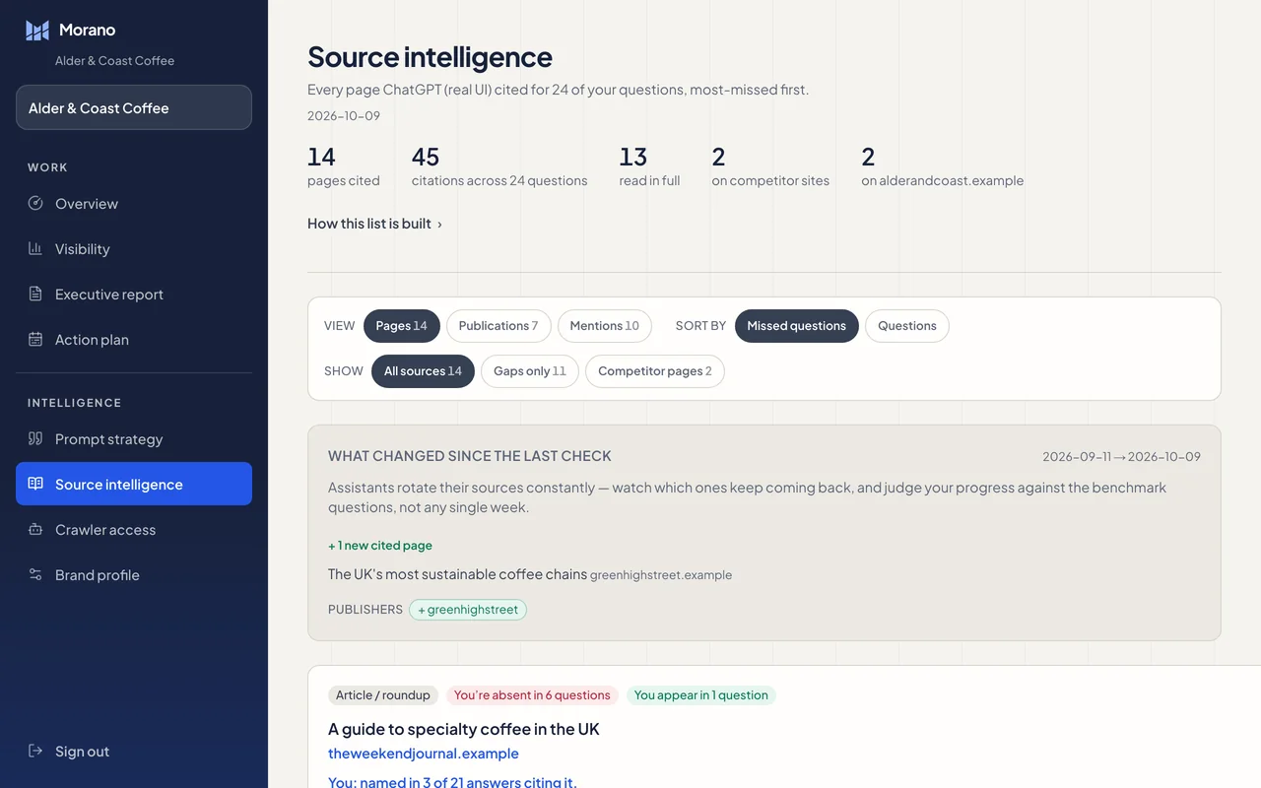This screenshot has width=1261, height=788.
Task: Expand How this list is built
Action: click(x=374, y=224)
